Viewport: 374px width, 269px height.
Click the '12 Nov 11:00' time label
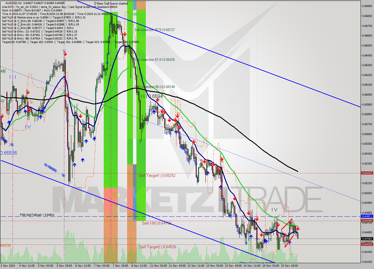[195, 266]
